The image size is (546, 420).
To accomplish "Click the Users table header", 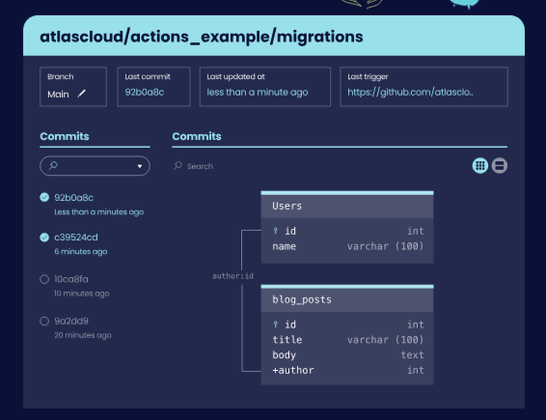I will click(x=347, y=206).
